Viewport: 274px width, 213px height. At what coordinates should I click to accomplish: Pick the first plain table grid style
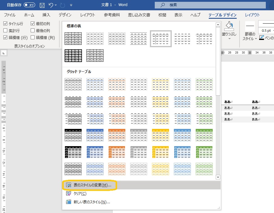coord(73,38)
